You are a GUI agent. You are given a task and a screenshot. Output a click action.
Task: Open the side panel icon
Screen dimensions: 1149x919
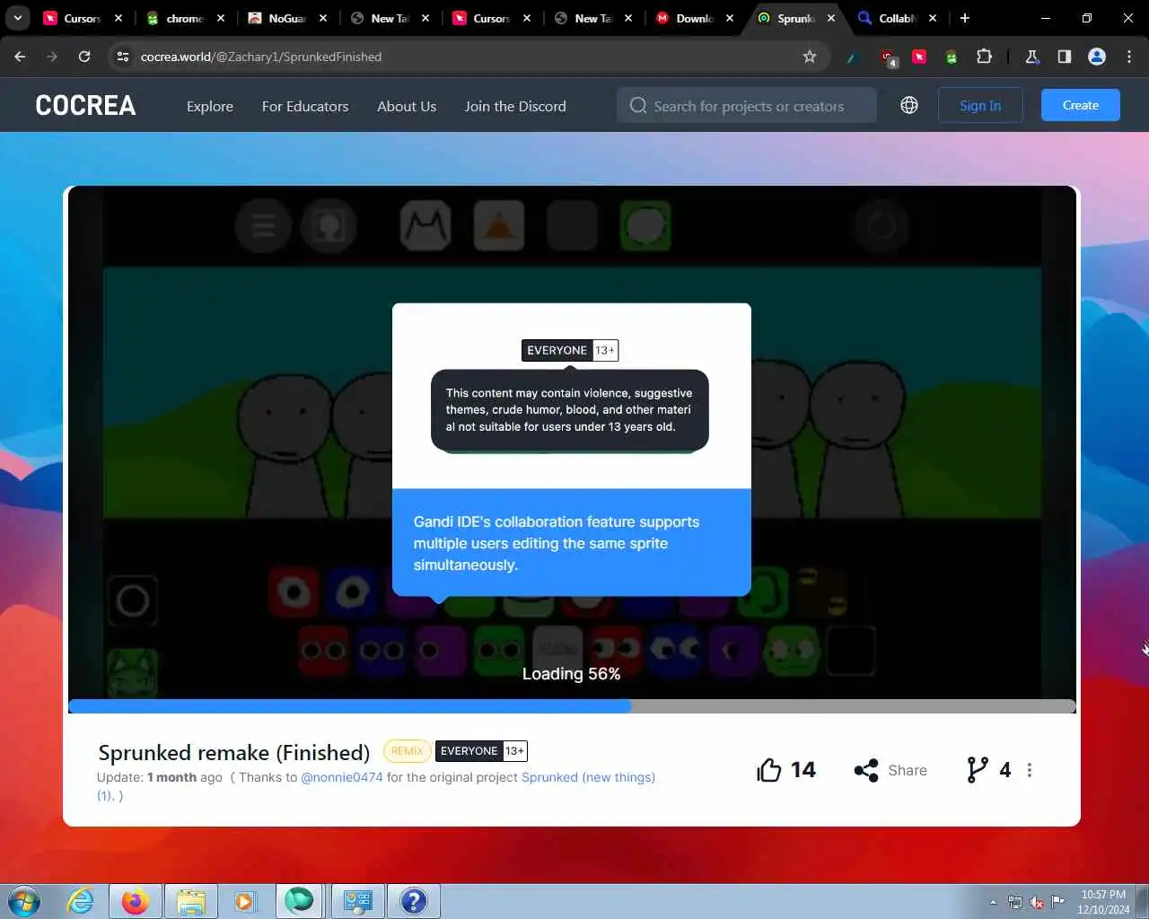point(1065,57)
